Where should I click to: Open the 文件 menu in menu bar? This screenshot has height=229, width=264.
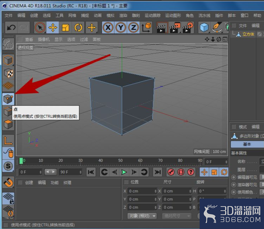[x=8, y=15]
